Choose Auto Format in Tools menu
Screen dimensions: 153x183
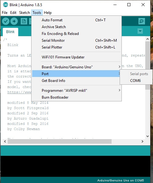(x=77, y=20)
